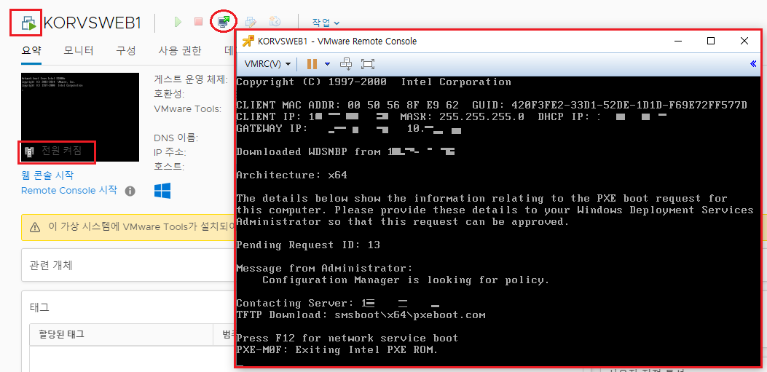This screenshot has height=372, width=767.
Task: Click the 'Message from Administrator:' console line
Action: point(324,269)
